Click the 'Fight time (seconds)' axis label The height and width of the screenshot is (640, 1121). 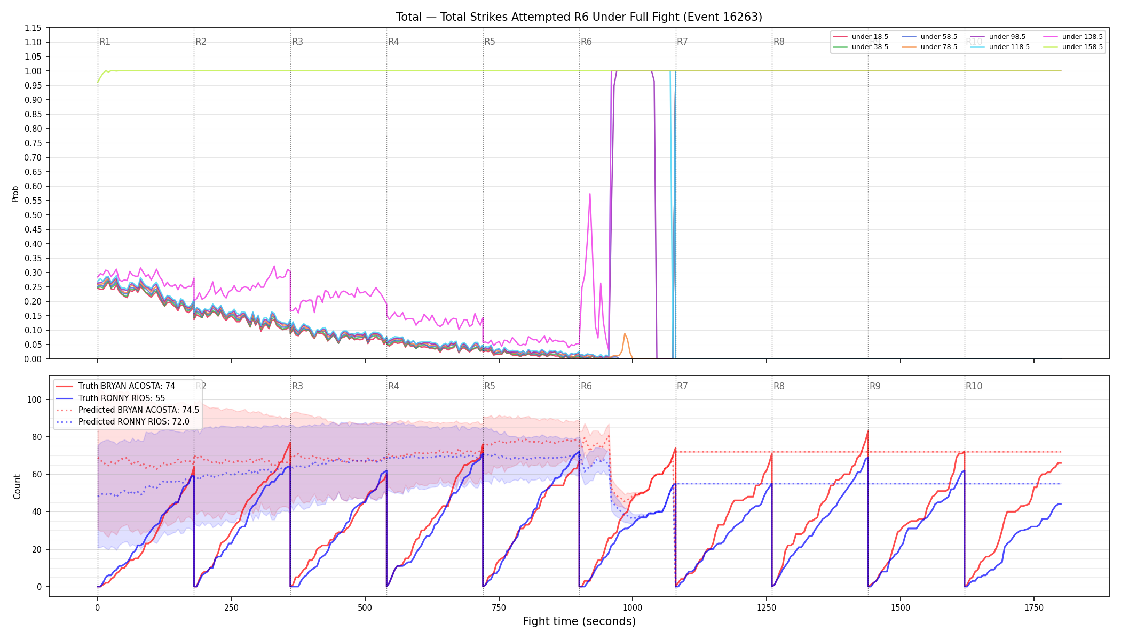[579, 621]
